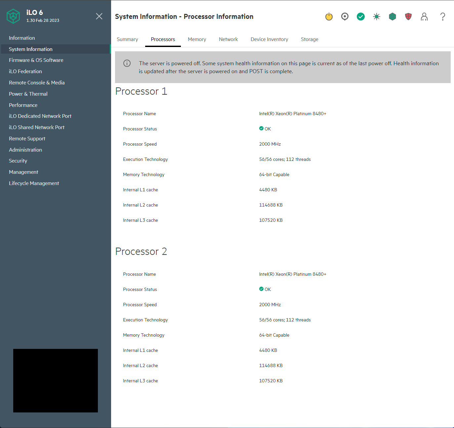The image size is (454, 428).
Task: Switch to the Summary tab
Action: pos(127,39)
